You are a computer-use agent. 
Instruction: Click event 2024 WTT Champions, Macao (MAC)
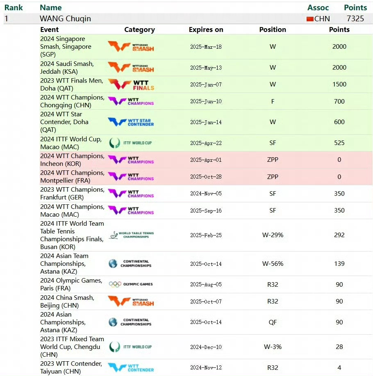(x=72, y=211)
